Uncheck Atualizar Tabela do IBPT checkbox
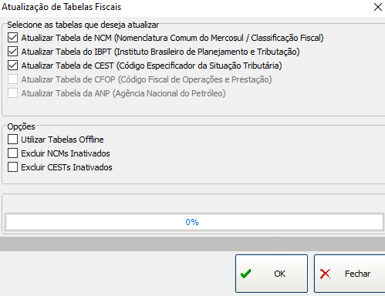Viewport: 385px width, 296px height. (12, 52)
